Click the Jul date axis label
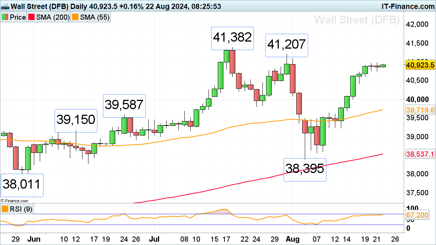This screenshot has width=436, height=245. click(x=154, y=239)
